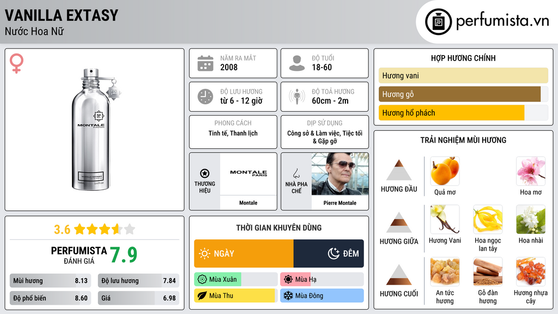The height and width of the screenshot is (314, 558).
Task: Open the Gỗ đàn hương sandalwood image
Action: (488, 271)
